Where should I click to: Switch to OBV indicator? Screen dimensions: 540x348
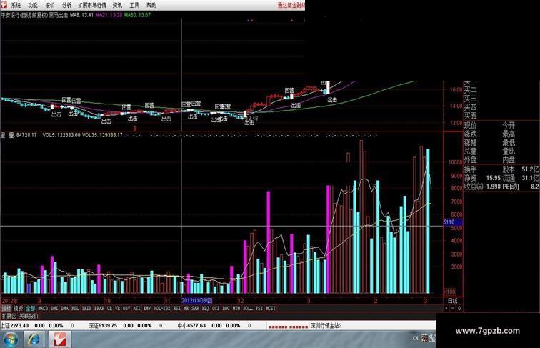[x=126, y=309]
